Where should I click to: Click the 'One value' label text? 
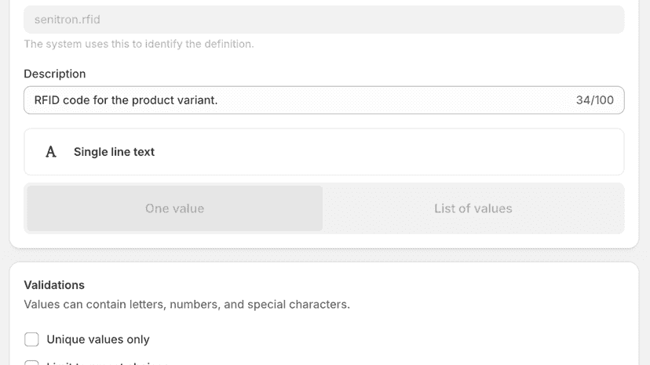coord(174,208)
